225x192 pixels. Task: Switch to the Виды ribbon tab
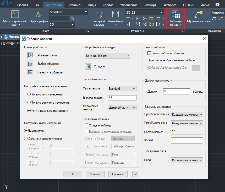(x=92, y=5)
